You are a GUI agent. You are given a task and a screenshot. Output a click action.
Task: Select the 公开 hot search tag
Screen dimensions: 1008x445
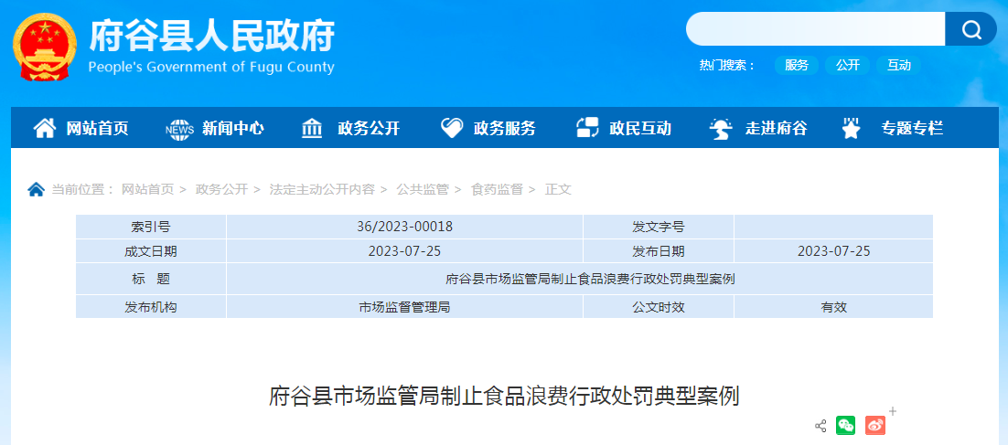(x=847, y=65)
